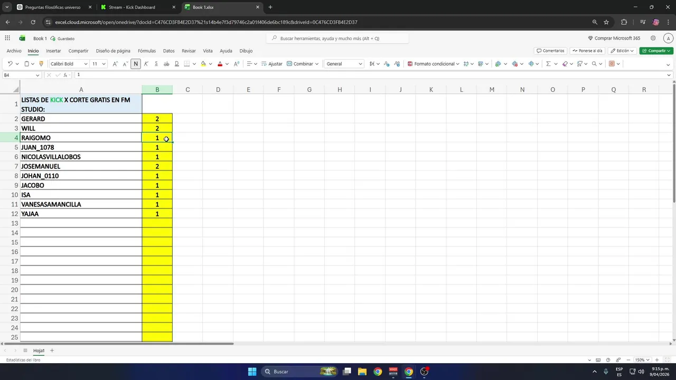
Task: Switch to the Diseño de página tab
Action: tap(113, 51)
